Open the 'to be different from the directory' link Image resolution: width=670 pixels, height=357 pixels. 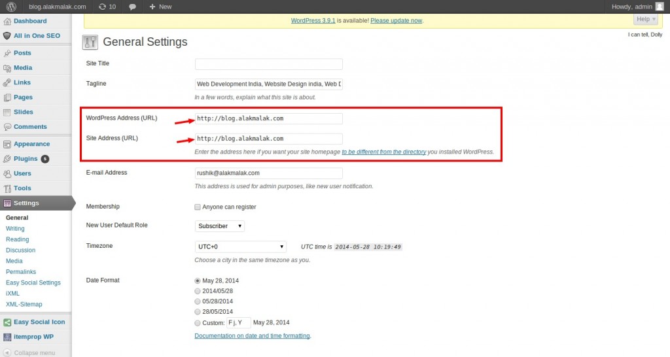pyautogui.click(x=383, y=152)
